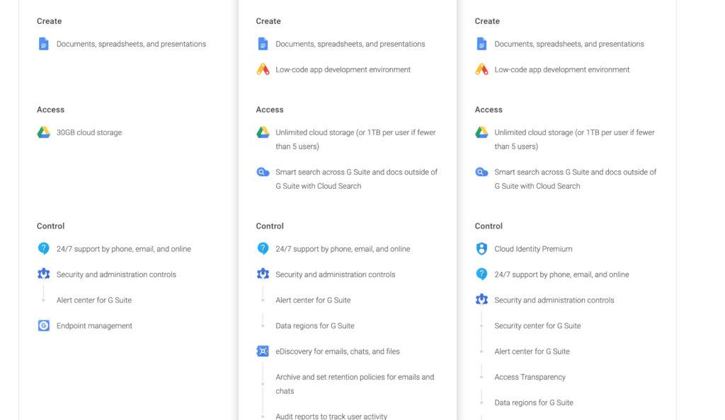Select 'Audit reports to track user activity'
The height and width of the screenshot is (420, 725).
(x=331, y=416)
